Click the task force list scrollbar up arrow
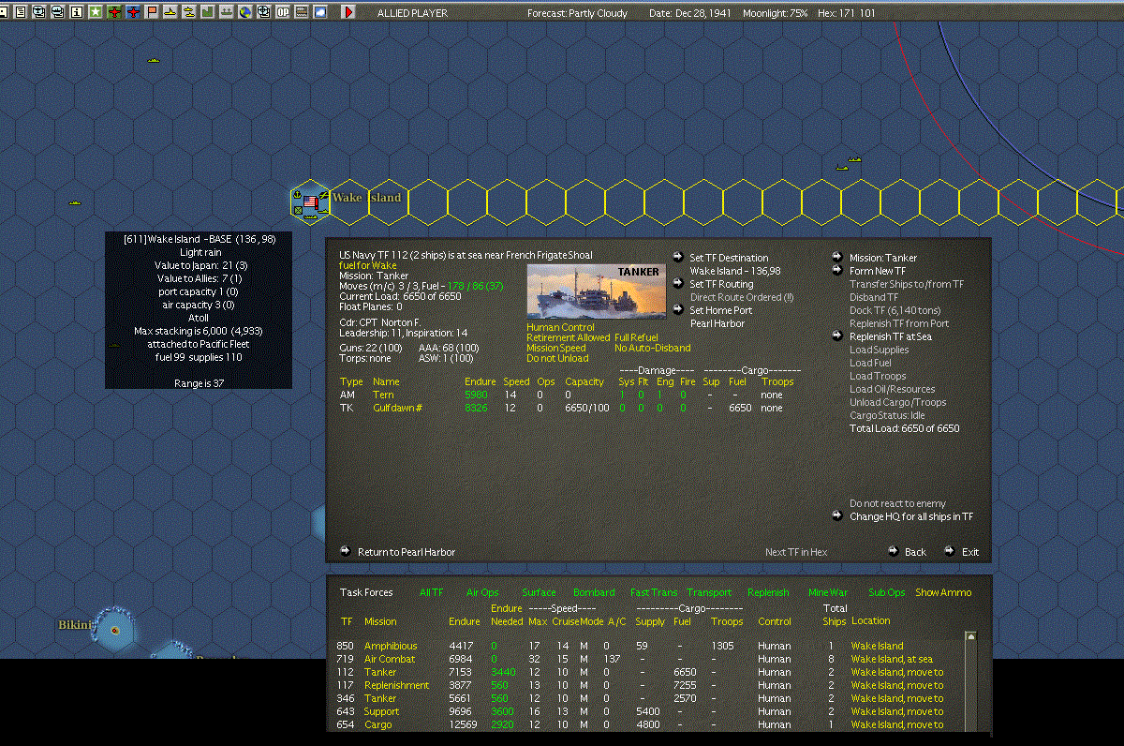The height and width of the screenshot is (746, 1124). [x=970, y=636]
